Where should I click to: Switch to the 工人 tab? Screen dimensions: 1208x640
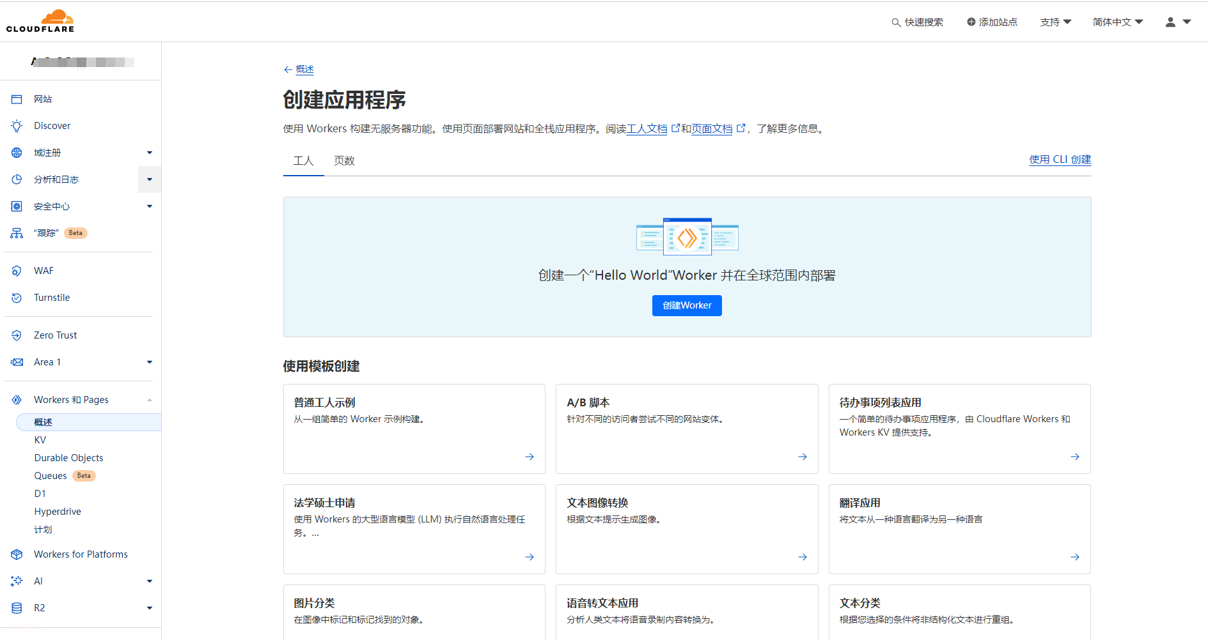303,161
